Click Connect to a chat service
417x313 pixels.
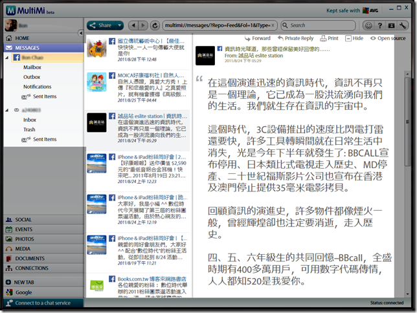43,303
